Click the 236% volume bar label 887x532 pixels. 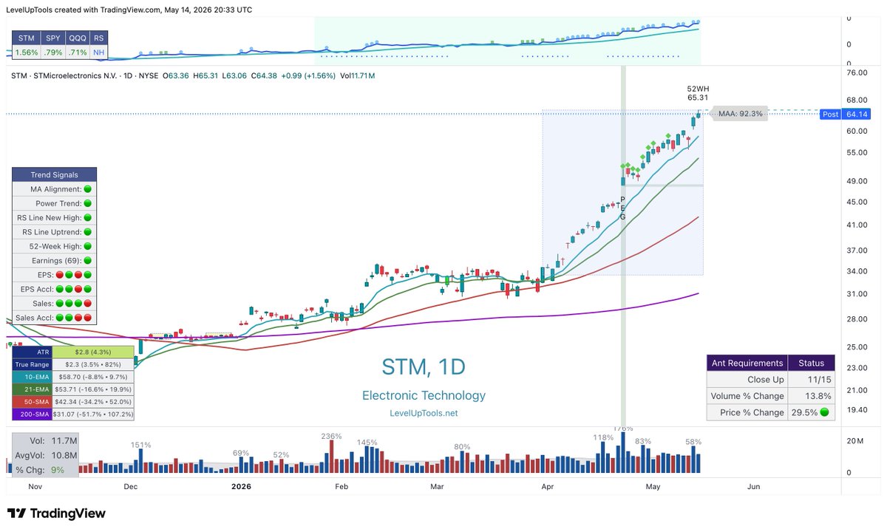click(x=331, y=436)
